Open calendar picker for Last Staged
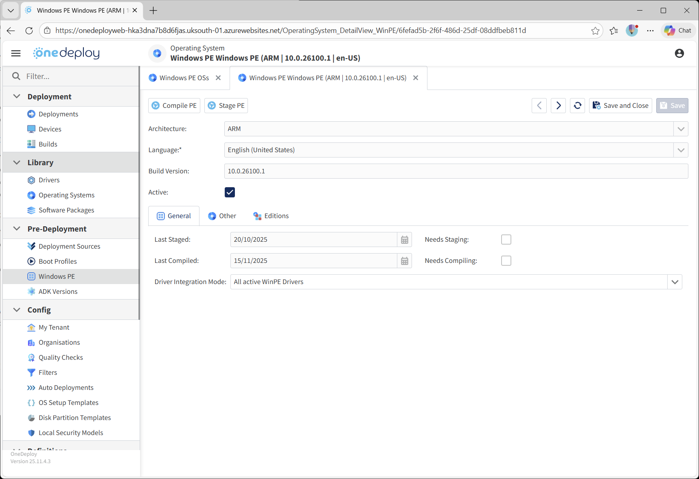Image resolution: width=699 pixels, height=479 pixels. coord(404,240)
